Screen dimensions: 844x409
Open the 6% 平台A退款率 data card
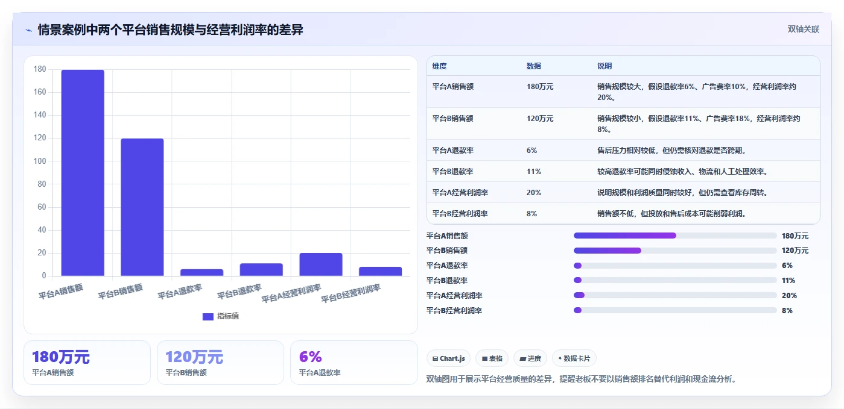[354, 363]
